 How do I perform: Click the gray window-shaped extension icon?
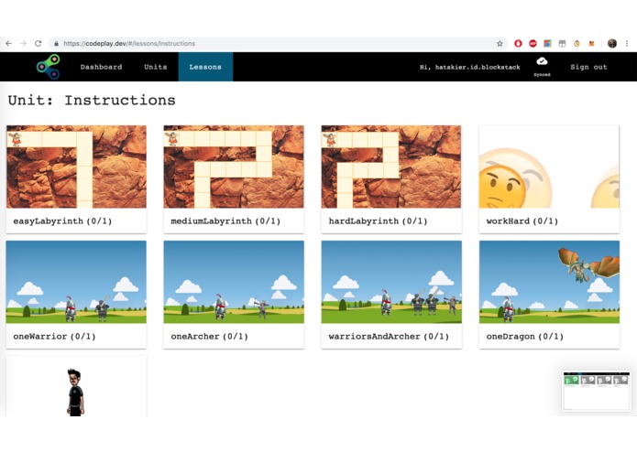click(562, 43)
